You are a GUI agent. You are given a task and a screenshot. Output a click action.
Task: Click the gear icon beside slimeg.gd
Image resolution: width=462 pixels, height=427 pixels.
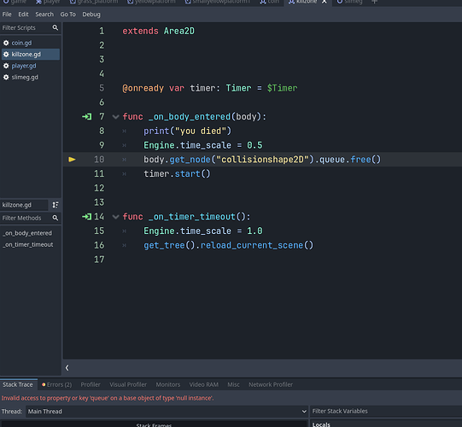coord(6,77)
